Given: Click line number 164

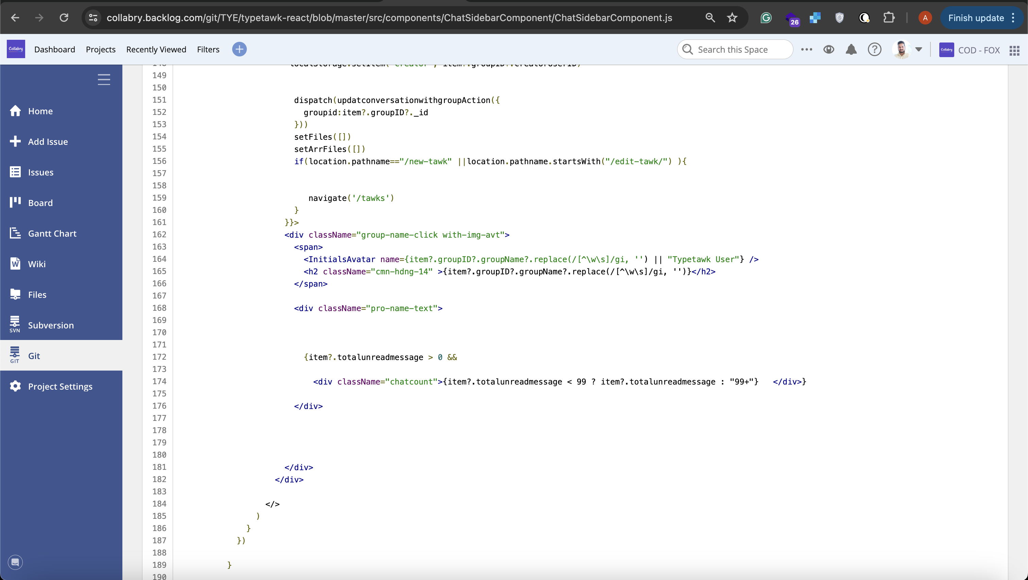Looking at the screenshot, I should pos(159,259).
